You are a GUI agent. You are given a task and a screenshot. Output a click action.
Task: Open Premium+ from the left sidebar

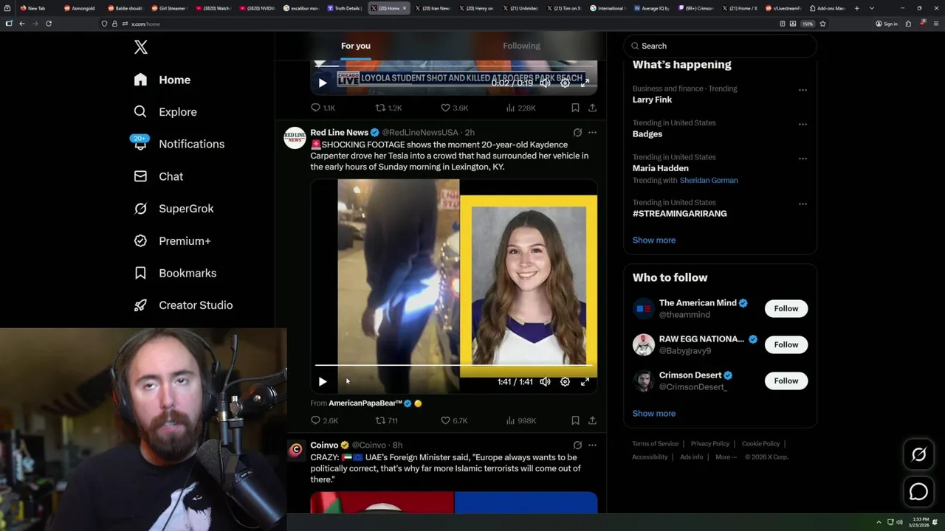pos(172,241)
